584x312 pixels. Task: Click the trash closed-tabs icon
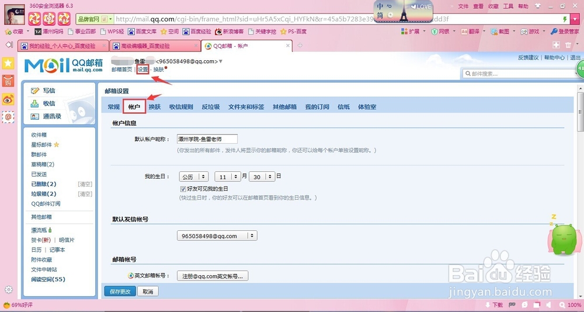[x=568, y=45]
